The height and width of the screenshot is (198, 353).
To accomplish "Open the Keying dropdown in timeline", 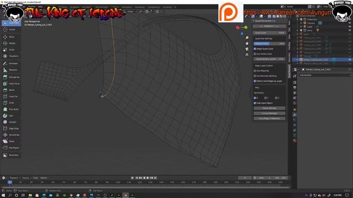I will coord(26,178).
